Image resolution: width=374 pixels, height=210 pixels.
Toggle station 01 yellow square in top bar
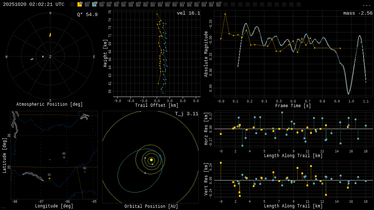[80, 4]
